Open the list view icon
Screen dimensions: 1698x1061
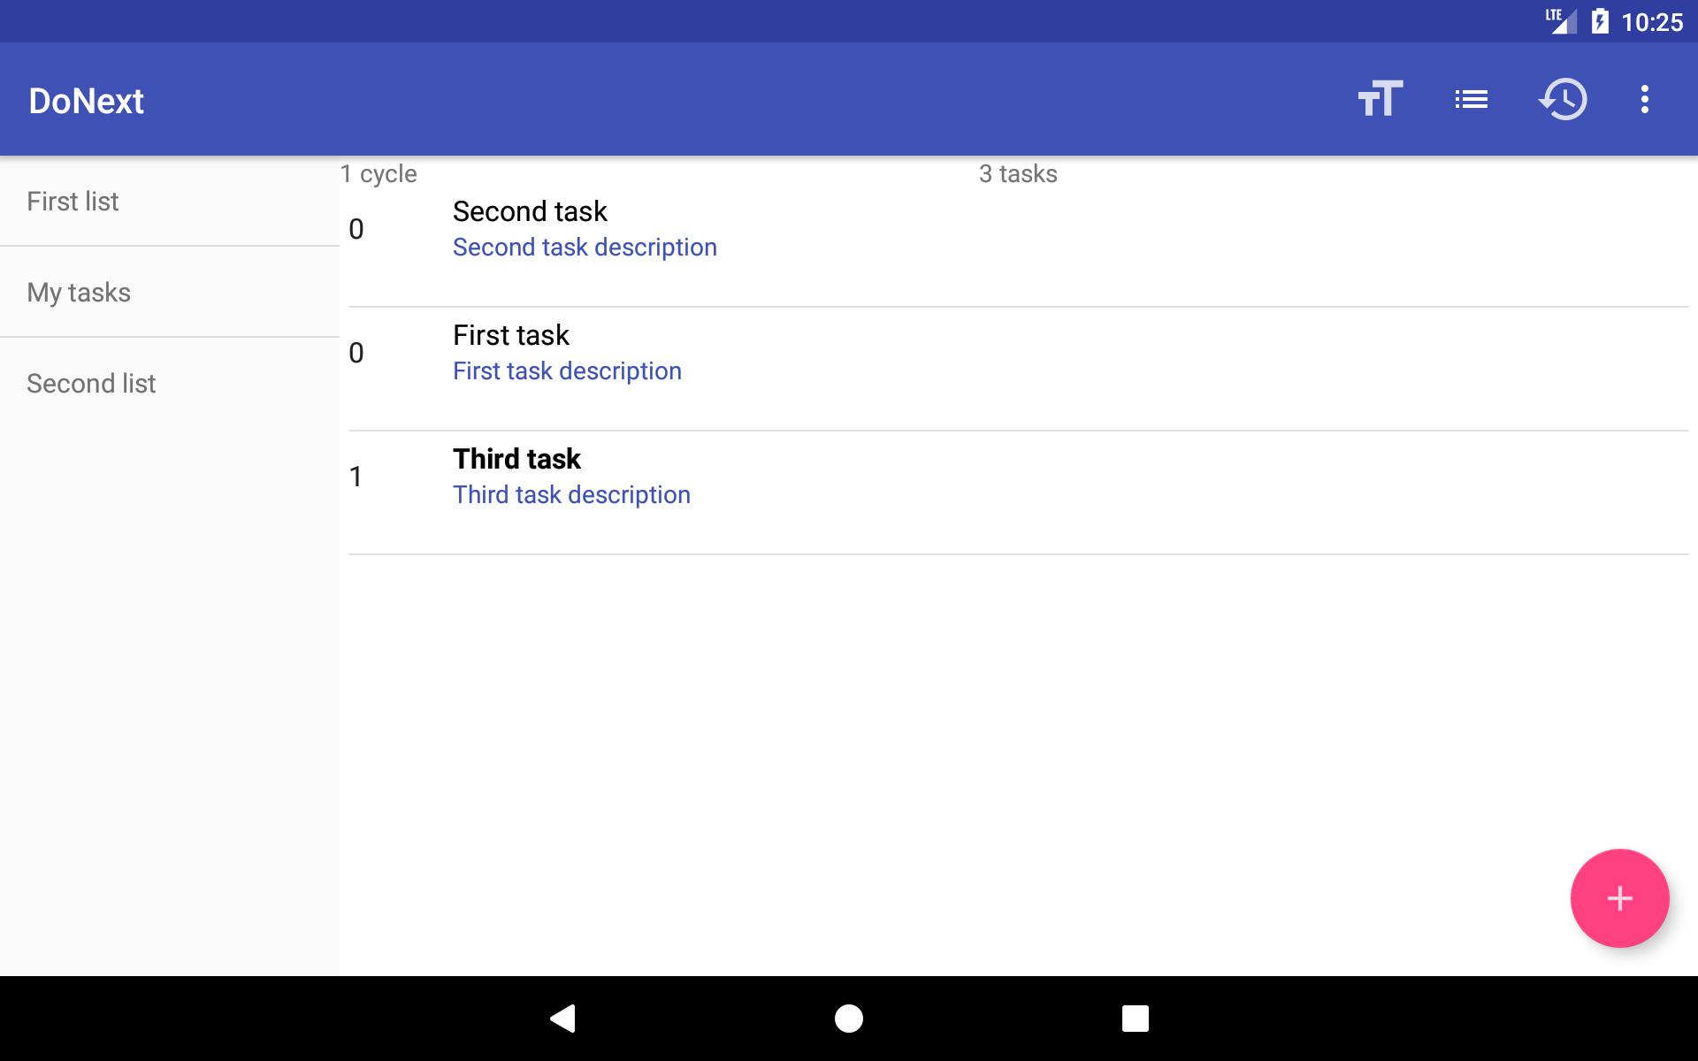click(x=1471, y=99)
